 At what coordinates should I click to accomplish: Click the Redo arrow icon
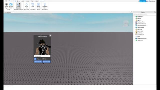(x=13, y=1)
